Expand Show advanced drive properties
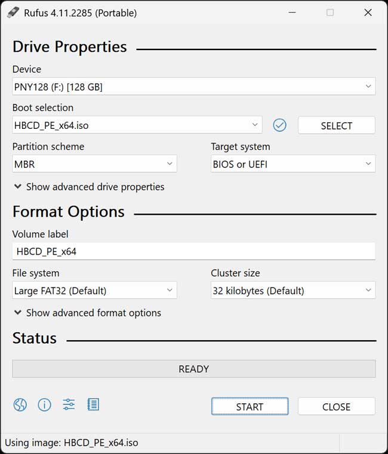 [x=90, y=187]
